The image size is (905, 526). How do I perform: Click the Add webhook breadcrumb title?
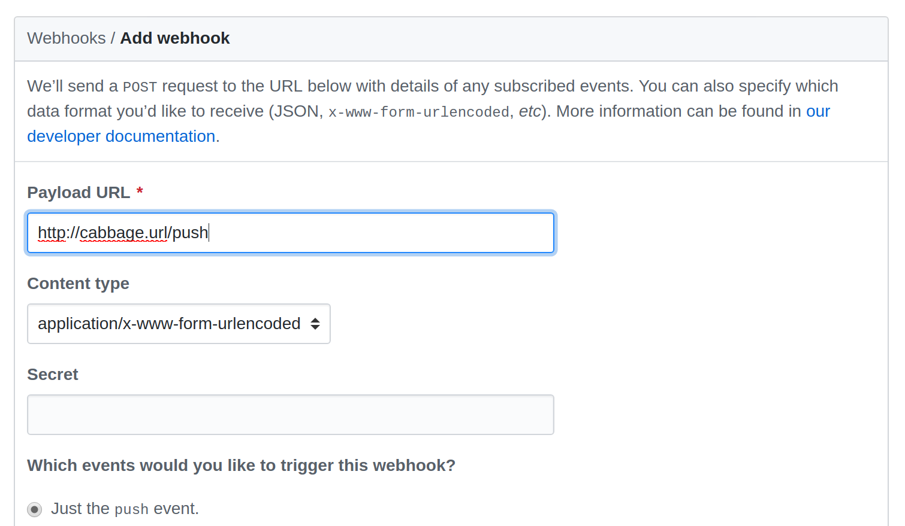point(174,38)
